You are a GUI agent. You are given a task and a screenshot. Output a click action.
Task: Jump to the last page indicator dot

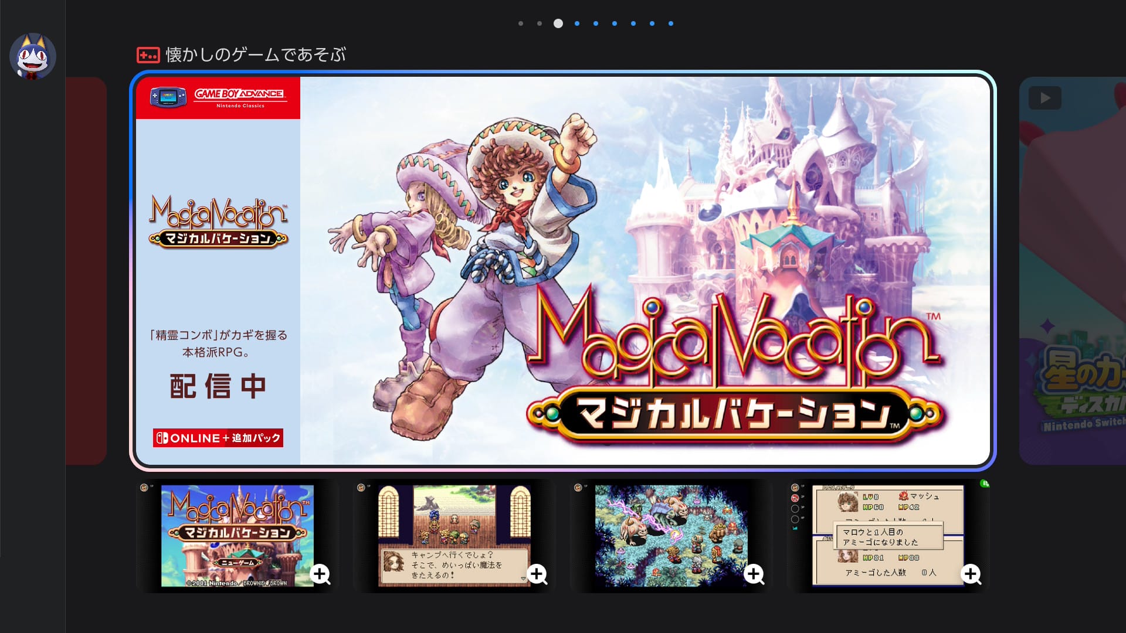671,23
